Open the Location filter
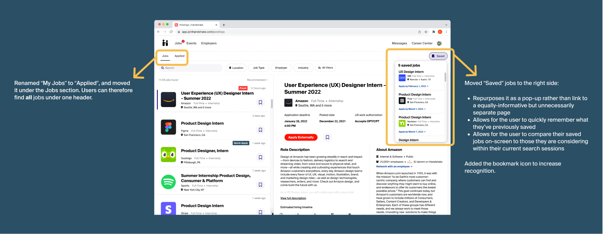 coord(236,68)
